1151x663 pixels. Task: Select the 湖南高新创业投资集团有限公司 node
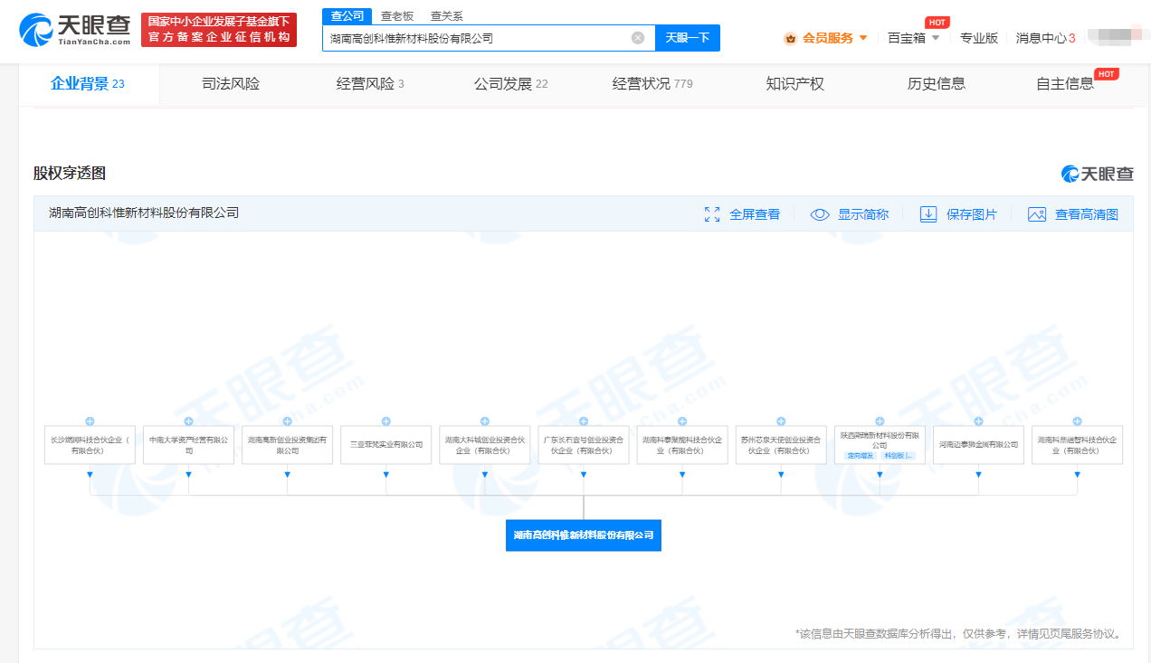coord(287,445)
